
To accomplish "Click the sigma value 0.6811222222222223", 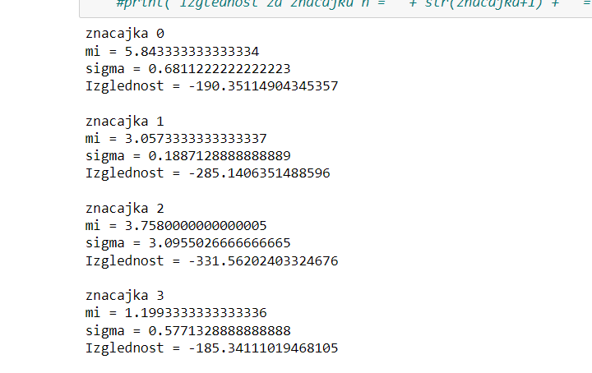I will coord(220,69).
